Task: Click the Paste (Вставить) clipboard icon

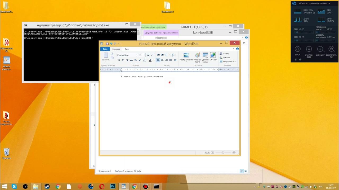Action: (x=106, y=55)
